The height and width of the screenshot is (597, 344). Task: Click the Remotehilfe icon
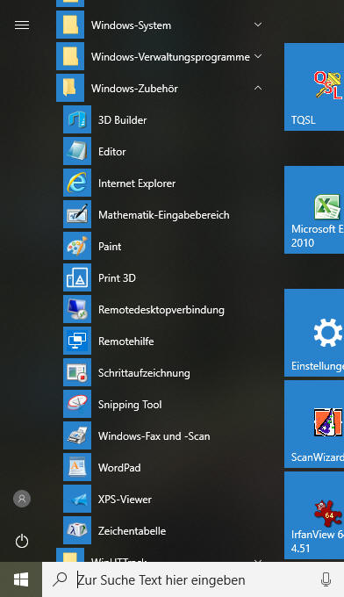coord(77,342)
